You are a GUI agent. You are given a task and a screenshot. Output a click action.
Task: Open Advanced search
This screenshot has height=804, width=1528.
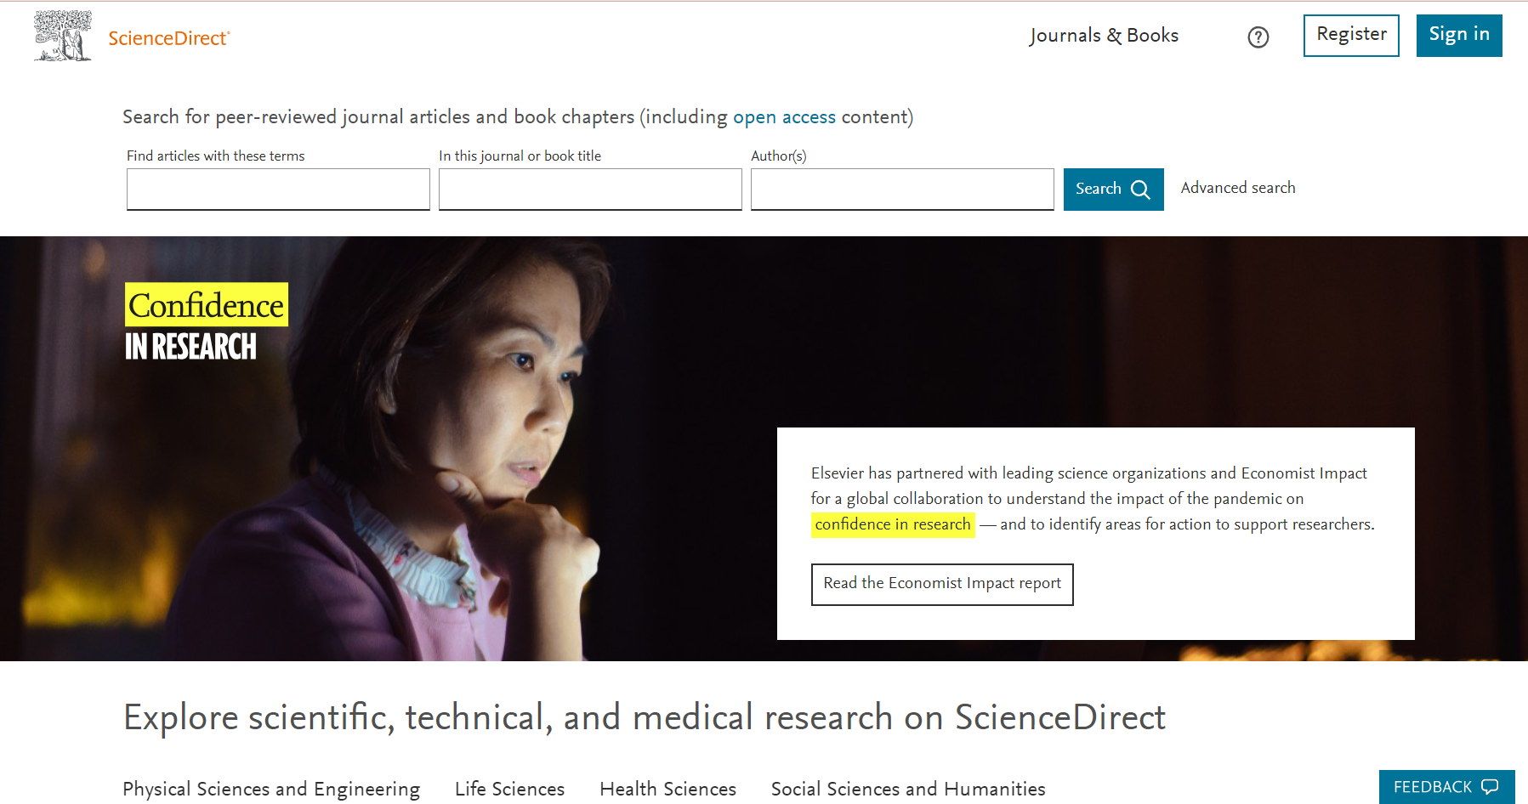(x=1238, y=188)
